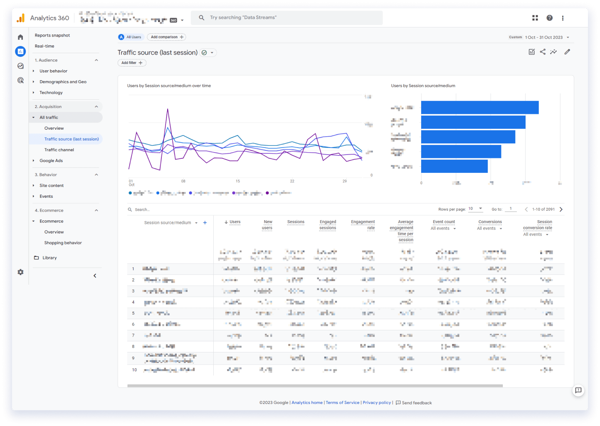Click the Share this report icon

tap(543, 52)
